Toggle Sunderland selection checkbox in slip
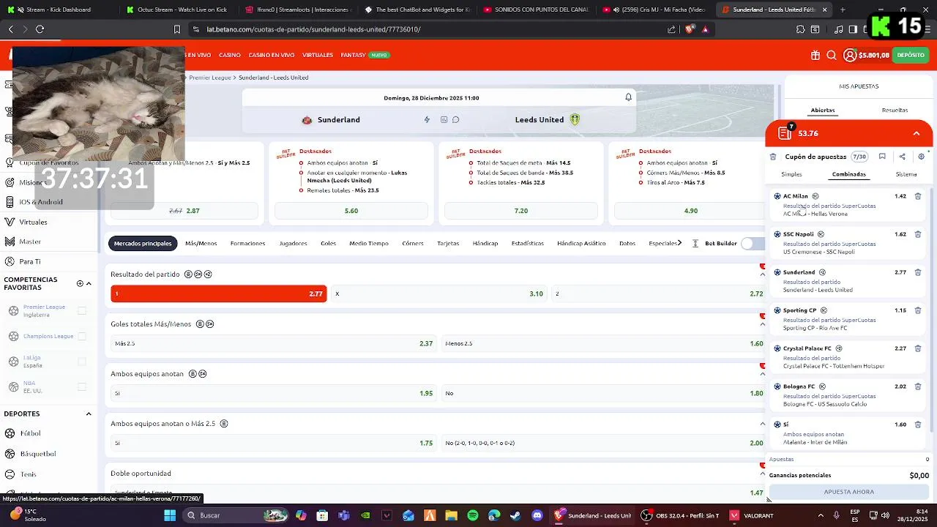The width and height of the screenshot is (937, 527). tap(777, 272)
